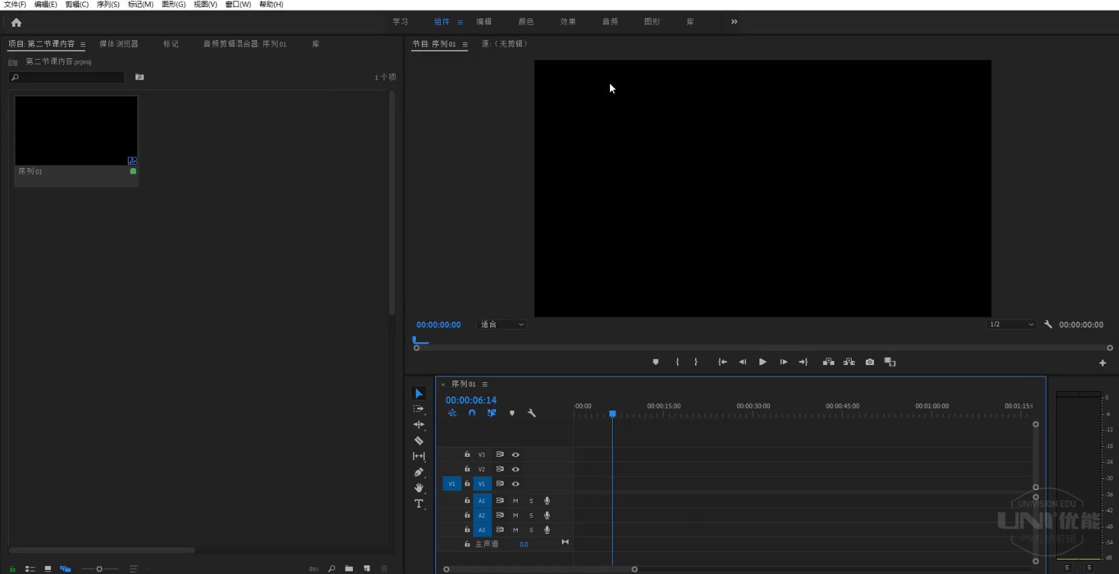The height and width of the screenshot is (574, 1119).
Task: Click Automate to Sequence icon
Action: pyautogui.click(x=313, y=569)
